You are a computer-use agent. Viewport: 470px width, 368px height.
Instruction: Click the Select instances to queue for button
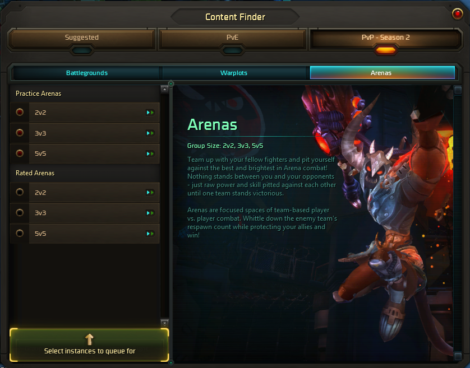tap(89, 345)
